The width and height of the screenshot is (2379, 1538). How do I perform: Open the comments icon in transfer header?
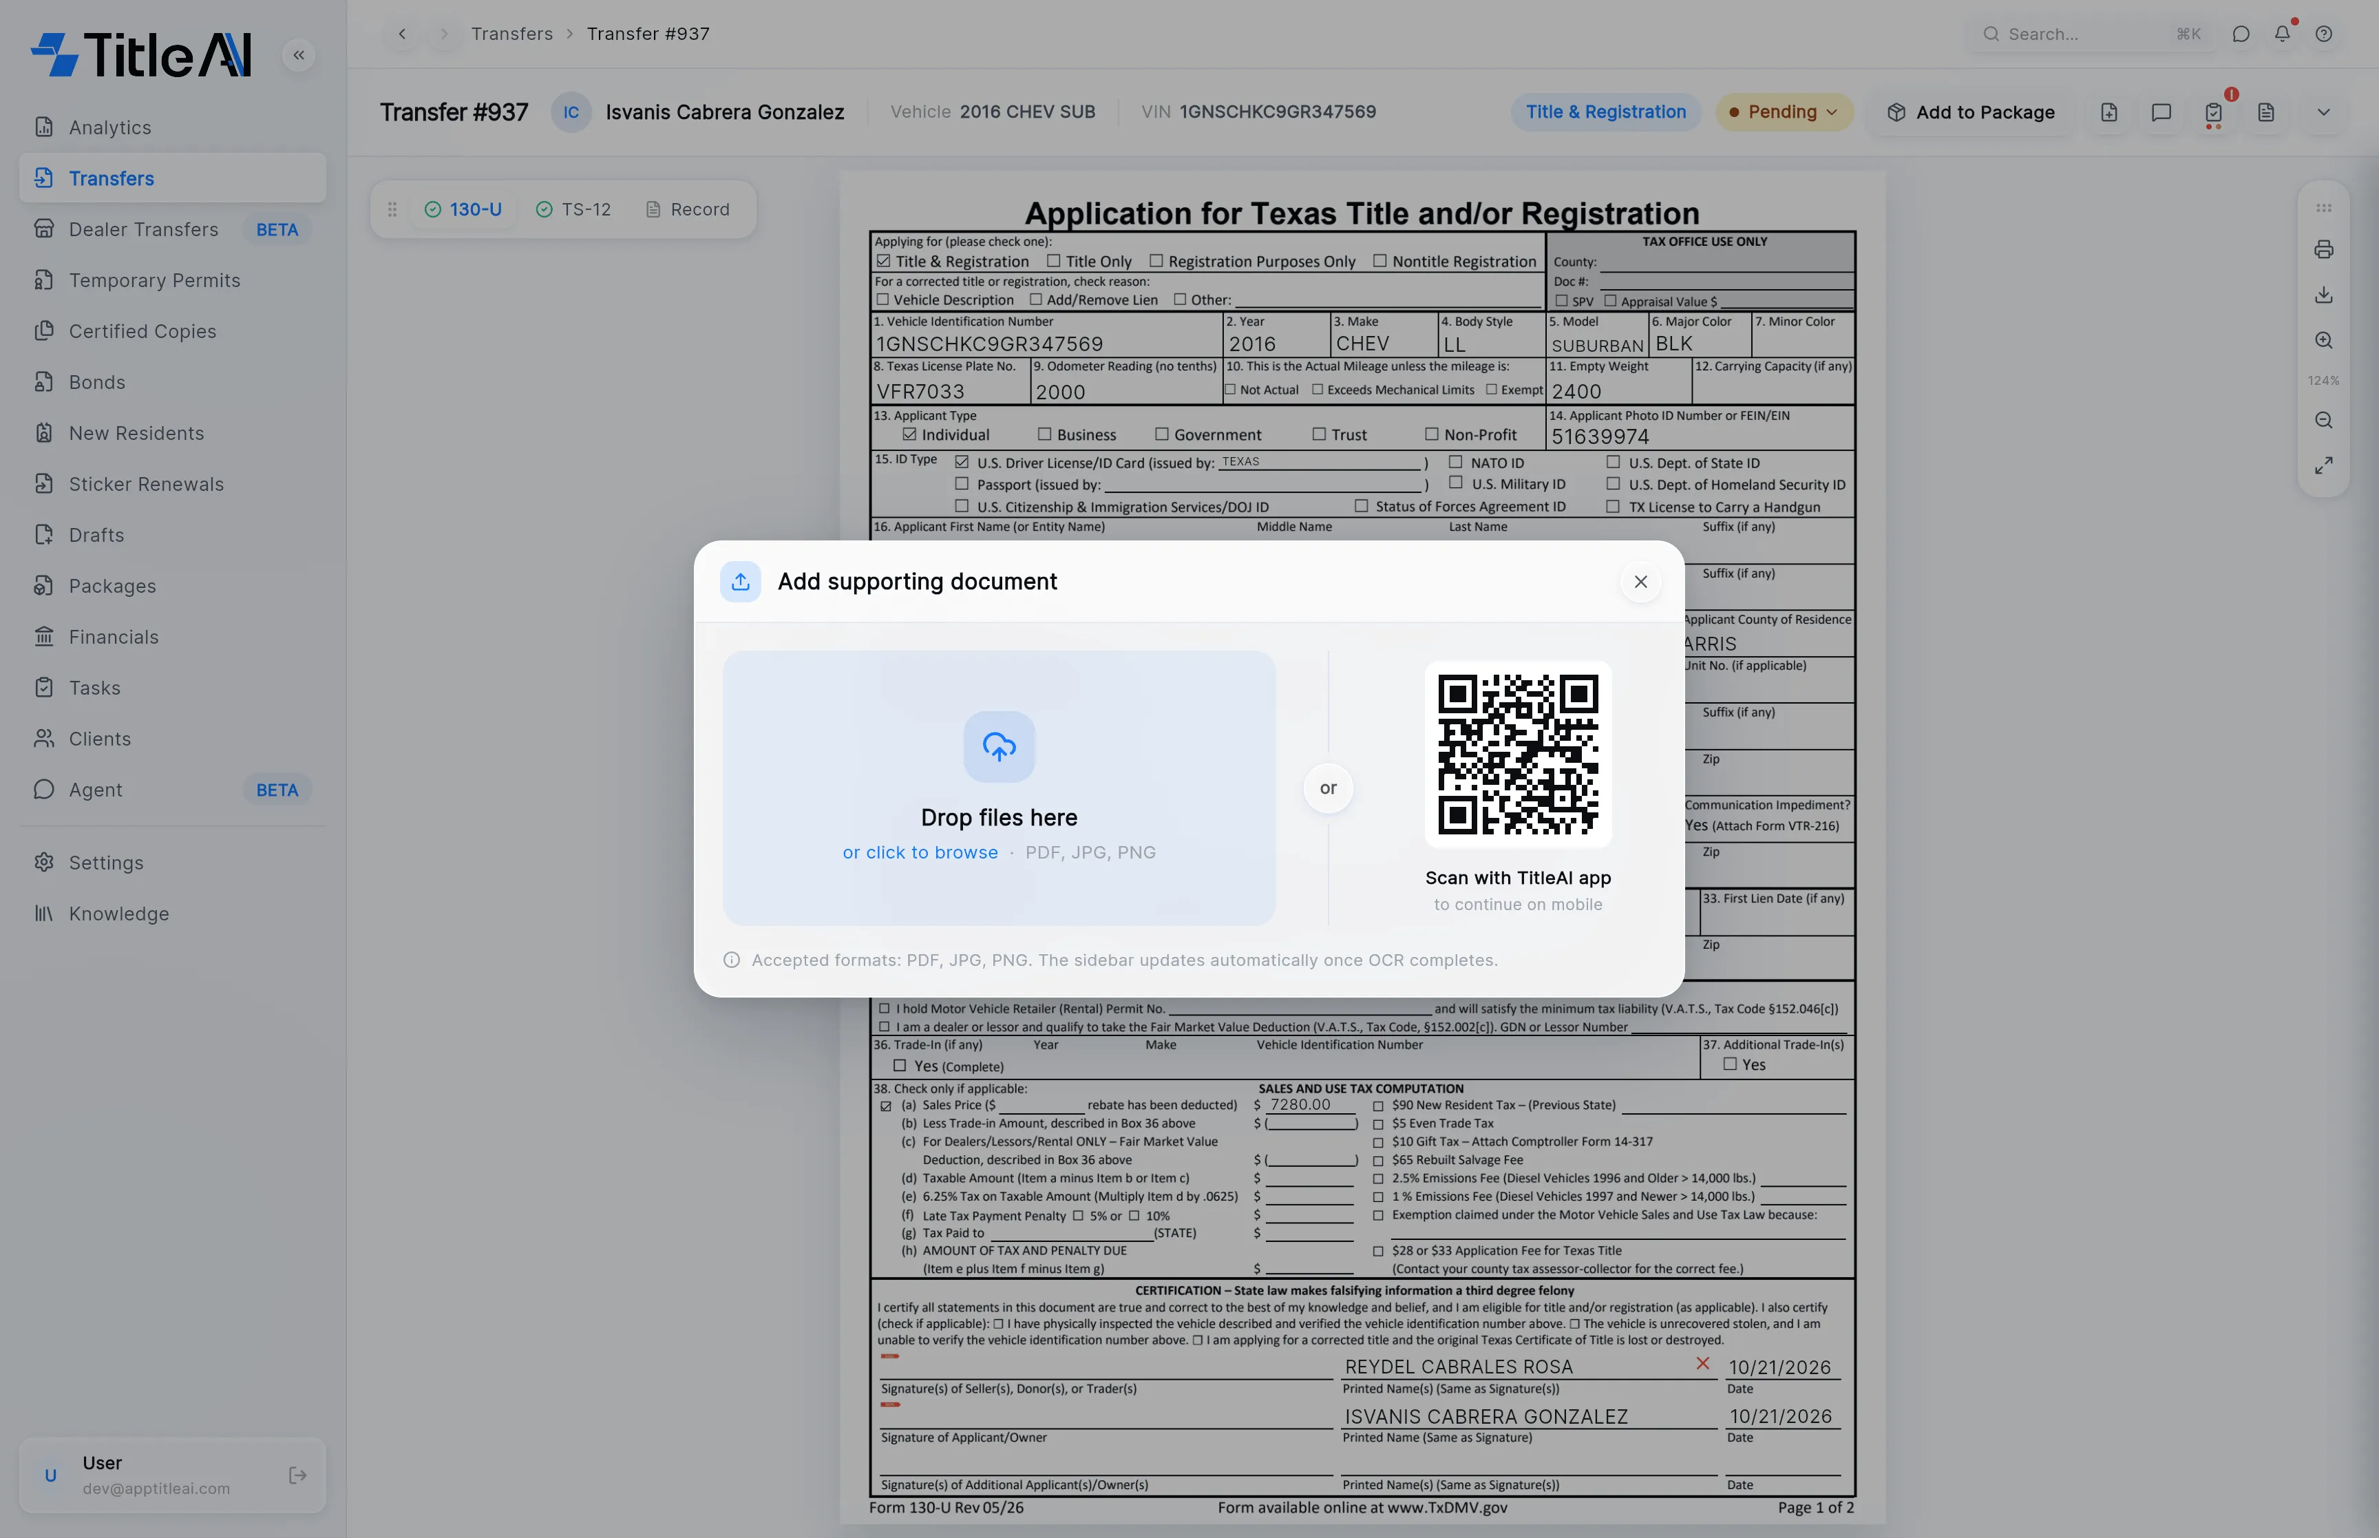(2161, 112)
